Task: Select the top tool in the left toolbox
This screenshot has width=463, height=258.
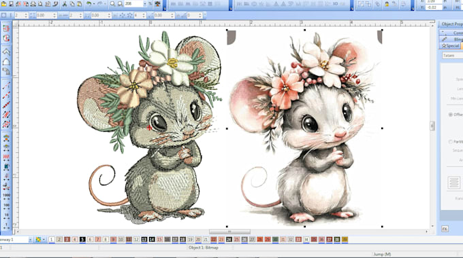Action: click(6, 29)
